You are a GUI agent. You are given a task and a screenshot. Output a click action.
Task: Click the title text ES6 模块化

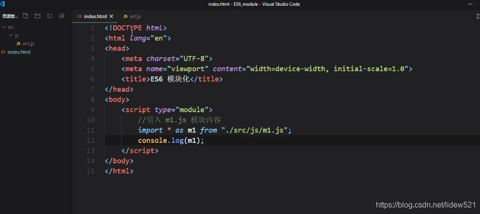[170, 79]
